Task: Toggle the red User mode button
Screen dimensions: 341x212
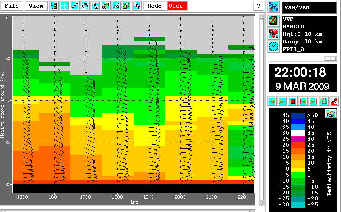Action: pyautogui.click(x=176, y=6)
